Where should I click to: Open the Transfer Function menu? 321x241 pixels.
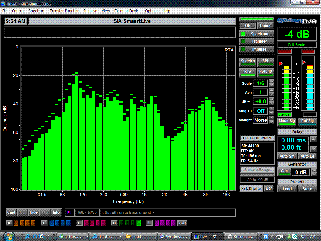coord(65,11)
